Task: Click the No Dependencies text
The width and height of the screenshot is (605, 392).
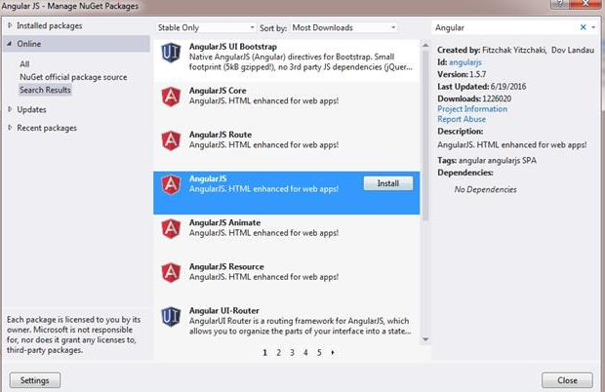Action: tap(485, 189)
